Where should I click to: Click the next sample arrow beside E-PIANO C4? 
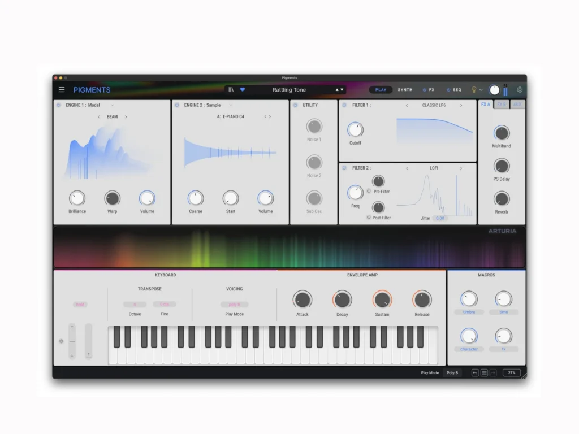coord(270,116)
